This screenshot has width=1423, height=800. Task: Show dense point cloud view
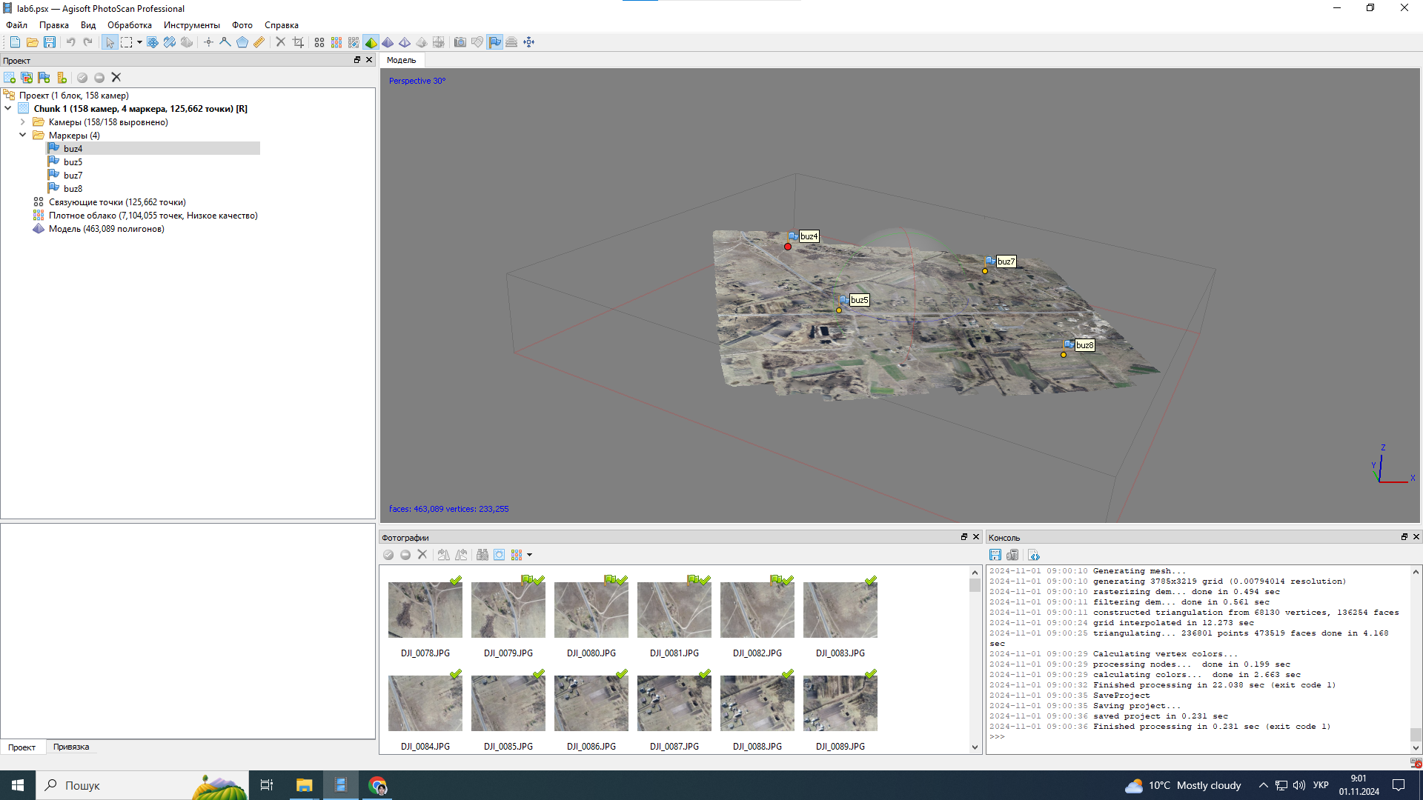pos(336,42)
